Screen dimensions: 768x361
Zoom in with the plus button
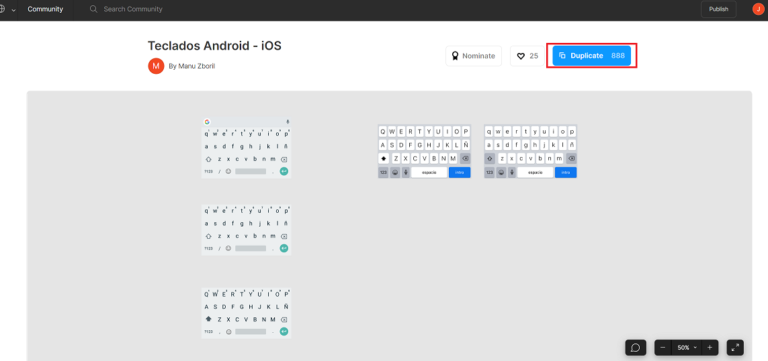click(710, 348)
